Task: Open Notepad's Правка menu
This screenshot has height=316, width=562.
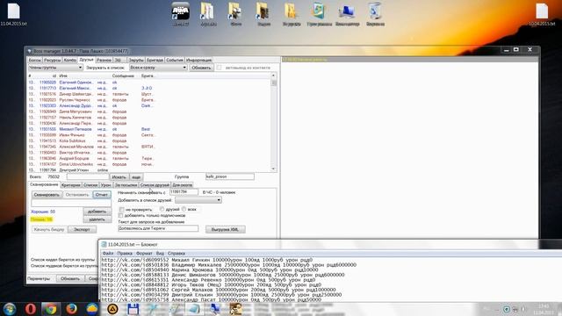Action: [x=125, y=254]
